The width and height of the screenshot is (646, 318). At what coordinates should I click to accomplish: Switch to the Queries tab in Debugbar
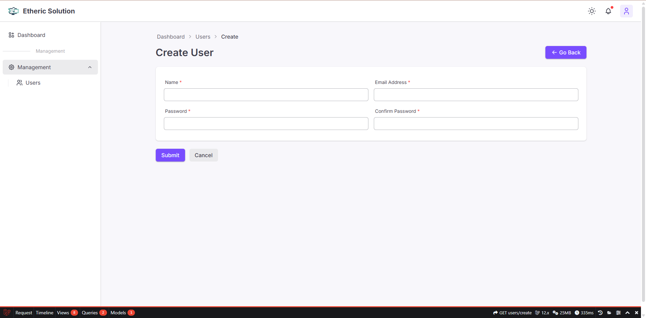[90, 313]
